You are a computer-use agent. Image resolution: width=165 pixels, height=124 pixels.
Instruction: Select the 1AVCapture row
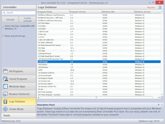[99, 64]
